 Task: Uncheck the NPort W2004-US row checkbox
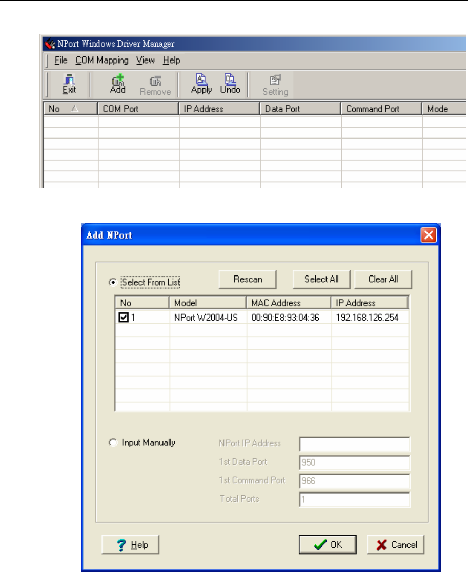pos(124,318)
